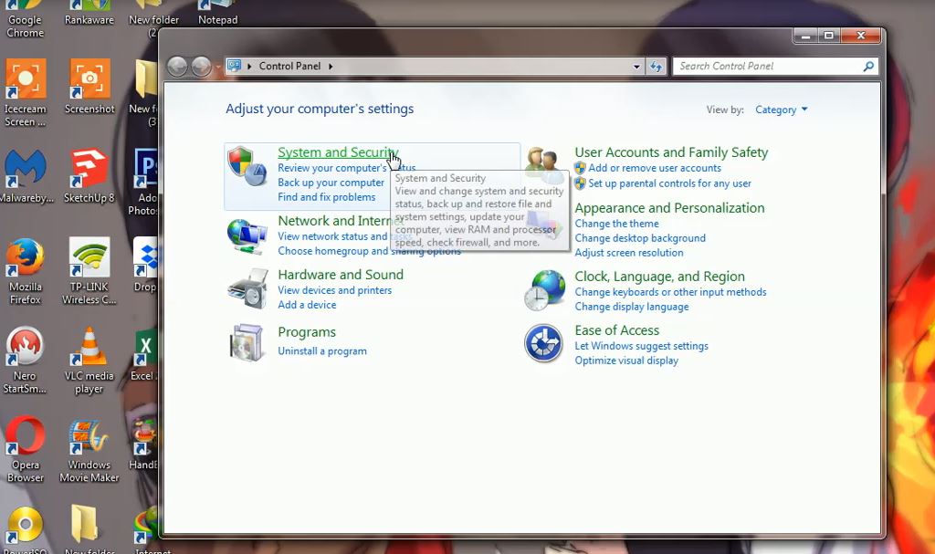
Task: Click the Network and Internet globe icon
Action: (x=247, y=236)
